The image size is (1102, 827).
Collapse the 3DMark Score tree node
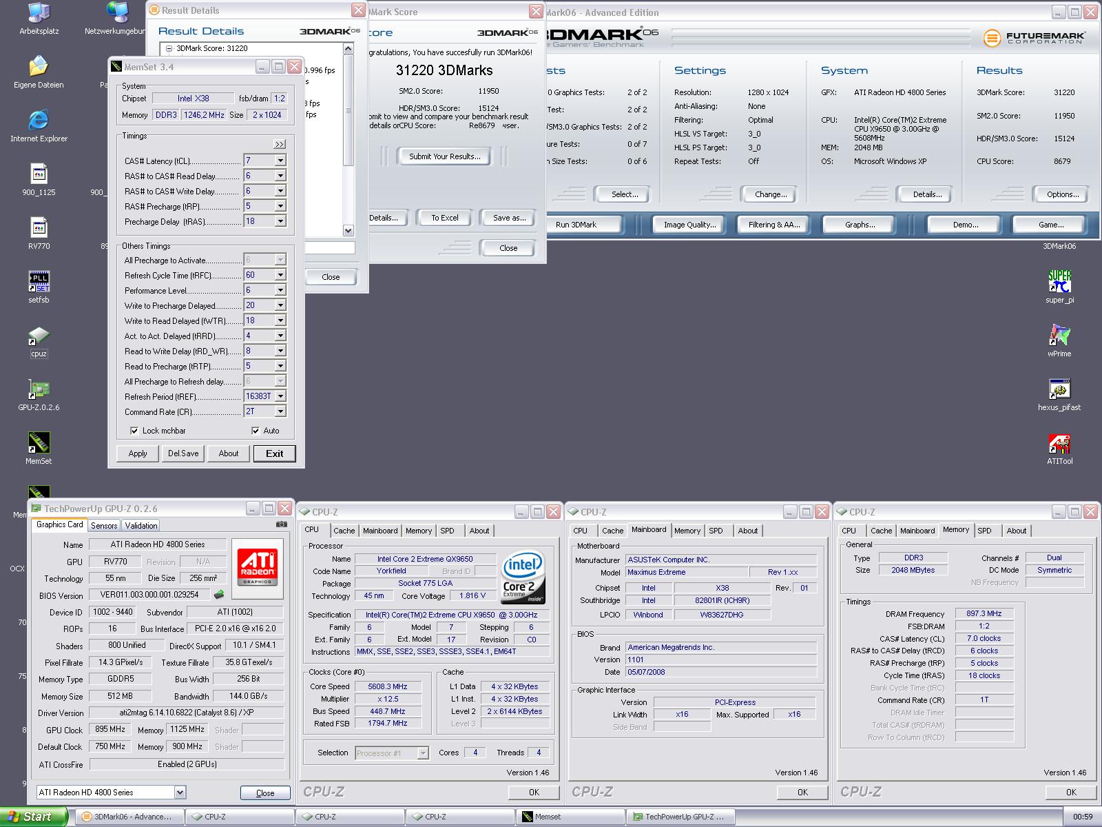(169, 49)
